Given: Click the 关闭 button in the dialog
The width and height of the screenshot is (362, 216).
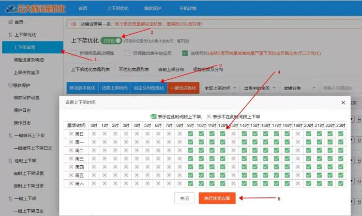Looking at the screenshot, I should click(x=184, y=198).
